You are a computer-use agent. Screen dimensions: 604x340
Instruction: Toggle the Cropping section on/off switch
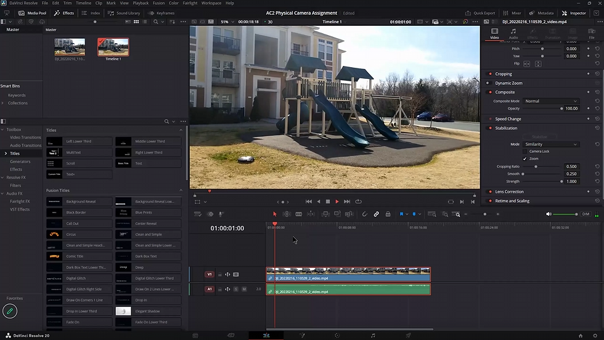point(490,74)
